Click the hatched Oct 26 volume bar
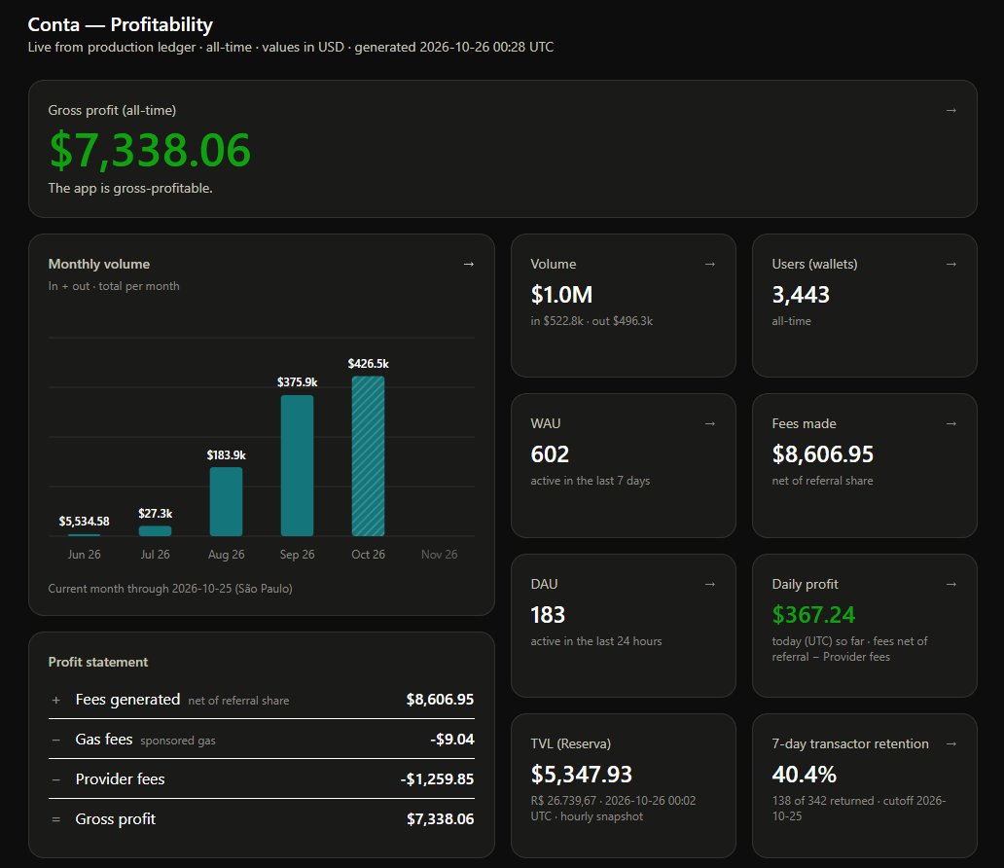The height and width of the screenshot is (868, 1004). pos(368,456)
